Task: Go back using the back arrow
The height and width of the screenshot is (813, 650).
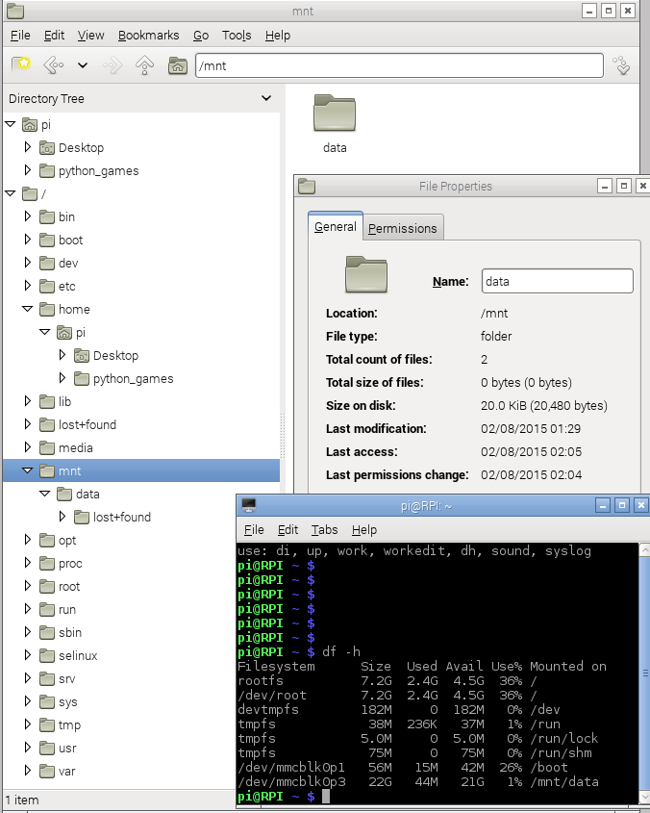Action: [x=54, y=65]
